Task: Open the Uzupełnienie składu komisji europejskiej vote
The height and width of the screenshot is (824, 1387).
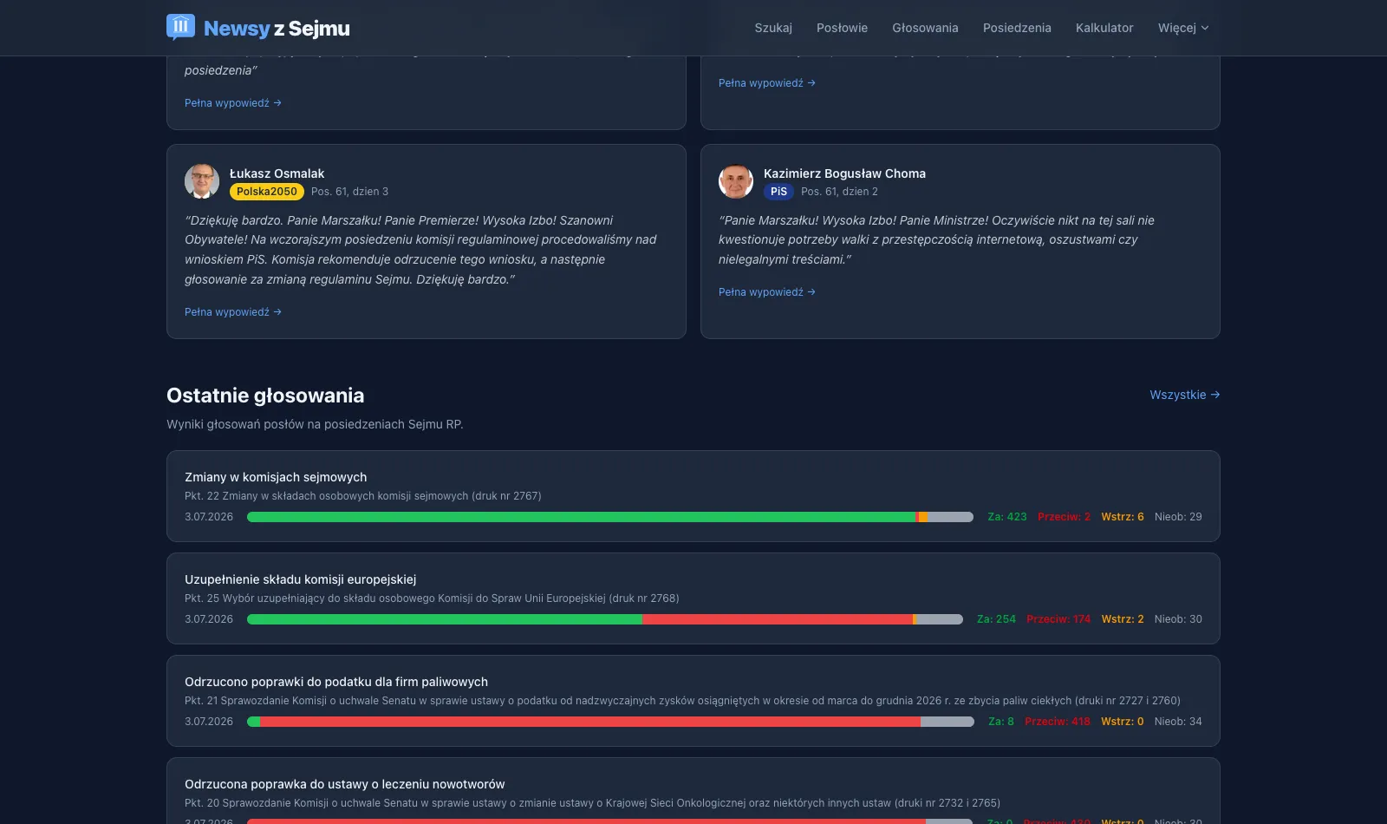Action: point(693,598)
